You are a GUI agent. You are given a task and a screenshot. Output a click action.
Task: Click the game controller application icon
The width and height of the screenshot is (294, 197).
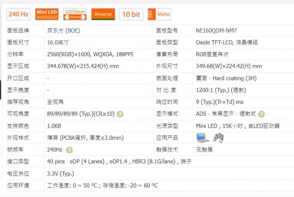pos(219,138)
